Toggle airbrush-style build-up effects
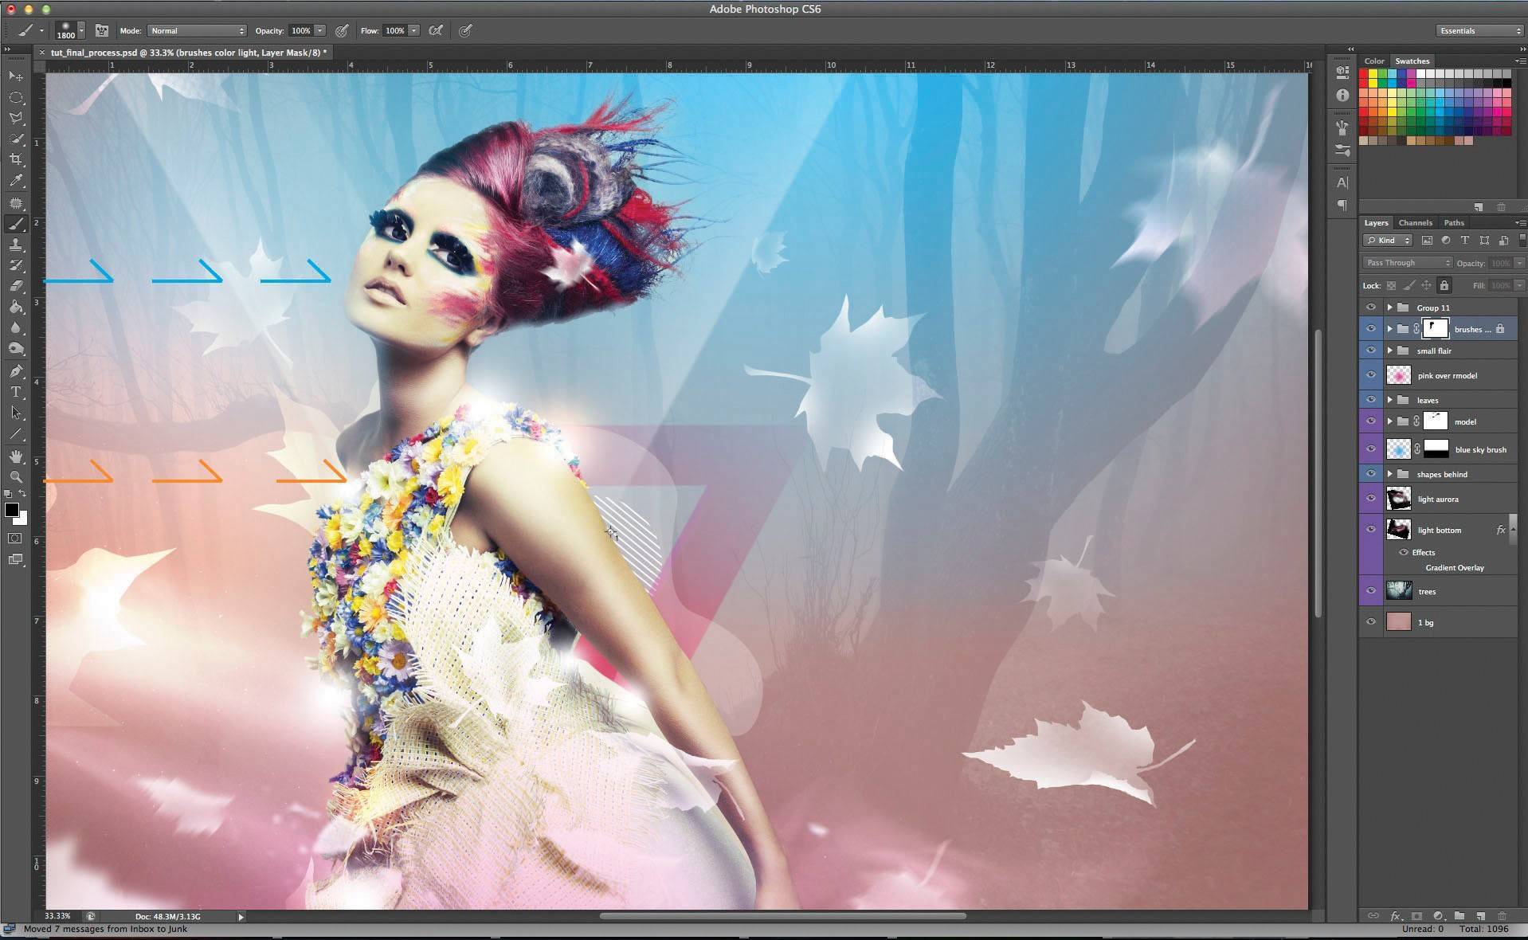Image resolution: width=1528 pixels, height=940 pixels. point(436,30)
